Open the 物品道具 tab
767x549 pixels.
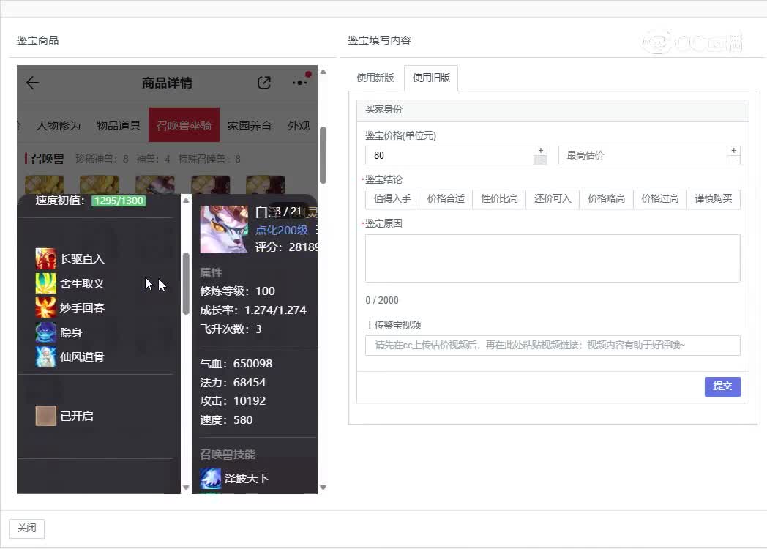pos(119,125)
